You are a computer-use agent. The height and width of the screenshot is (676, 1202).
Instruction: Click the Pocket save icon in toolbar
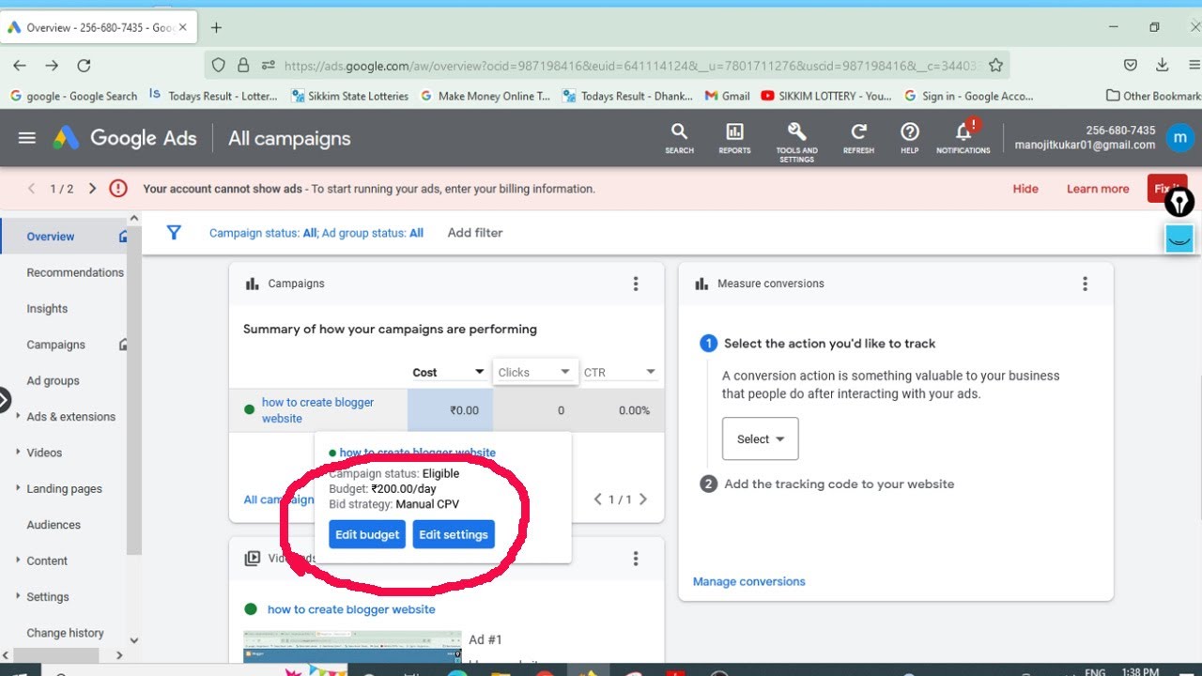coord(1131,65)
